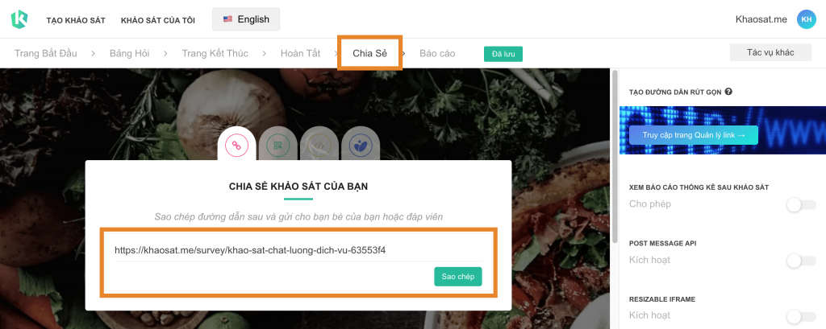826x329 pixels.
Task: Toggle Cho phép for report viewing
Action: pos(801,204)
